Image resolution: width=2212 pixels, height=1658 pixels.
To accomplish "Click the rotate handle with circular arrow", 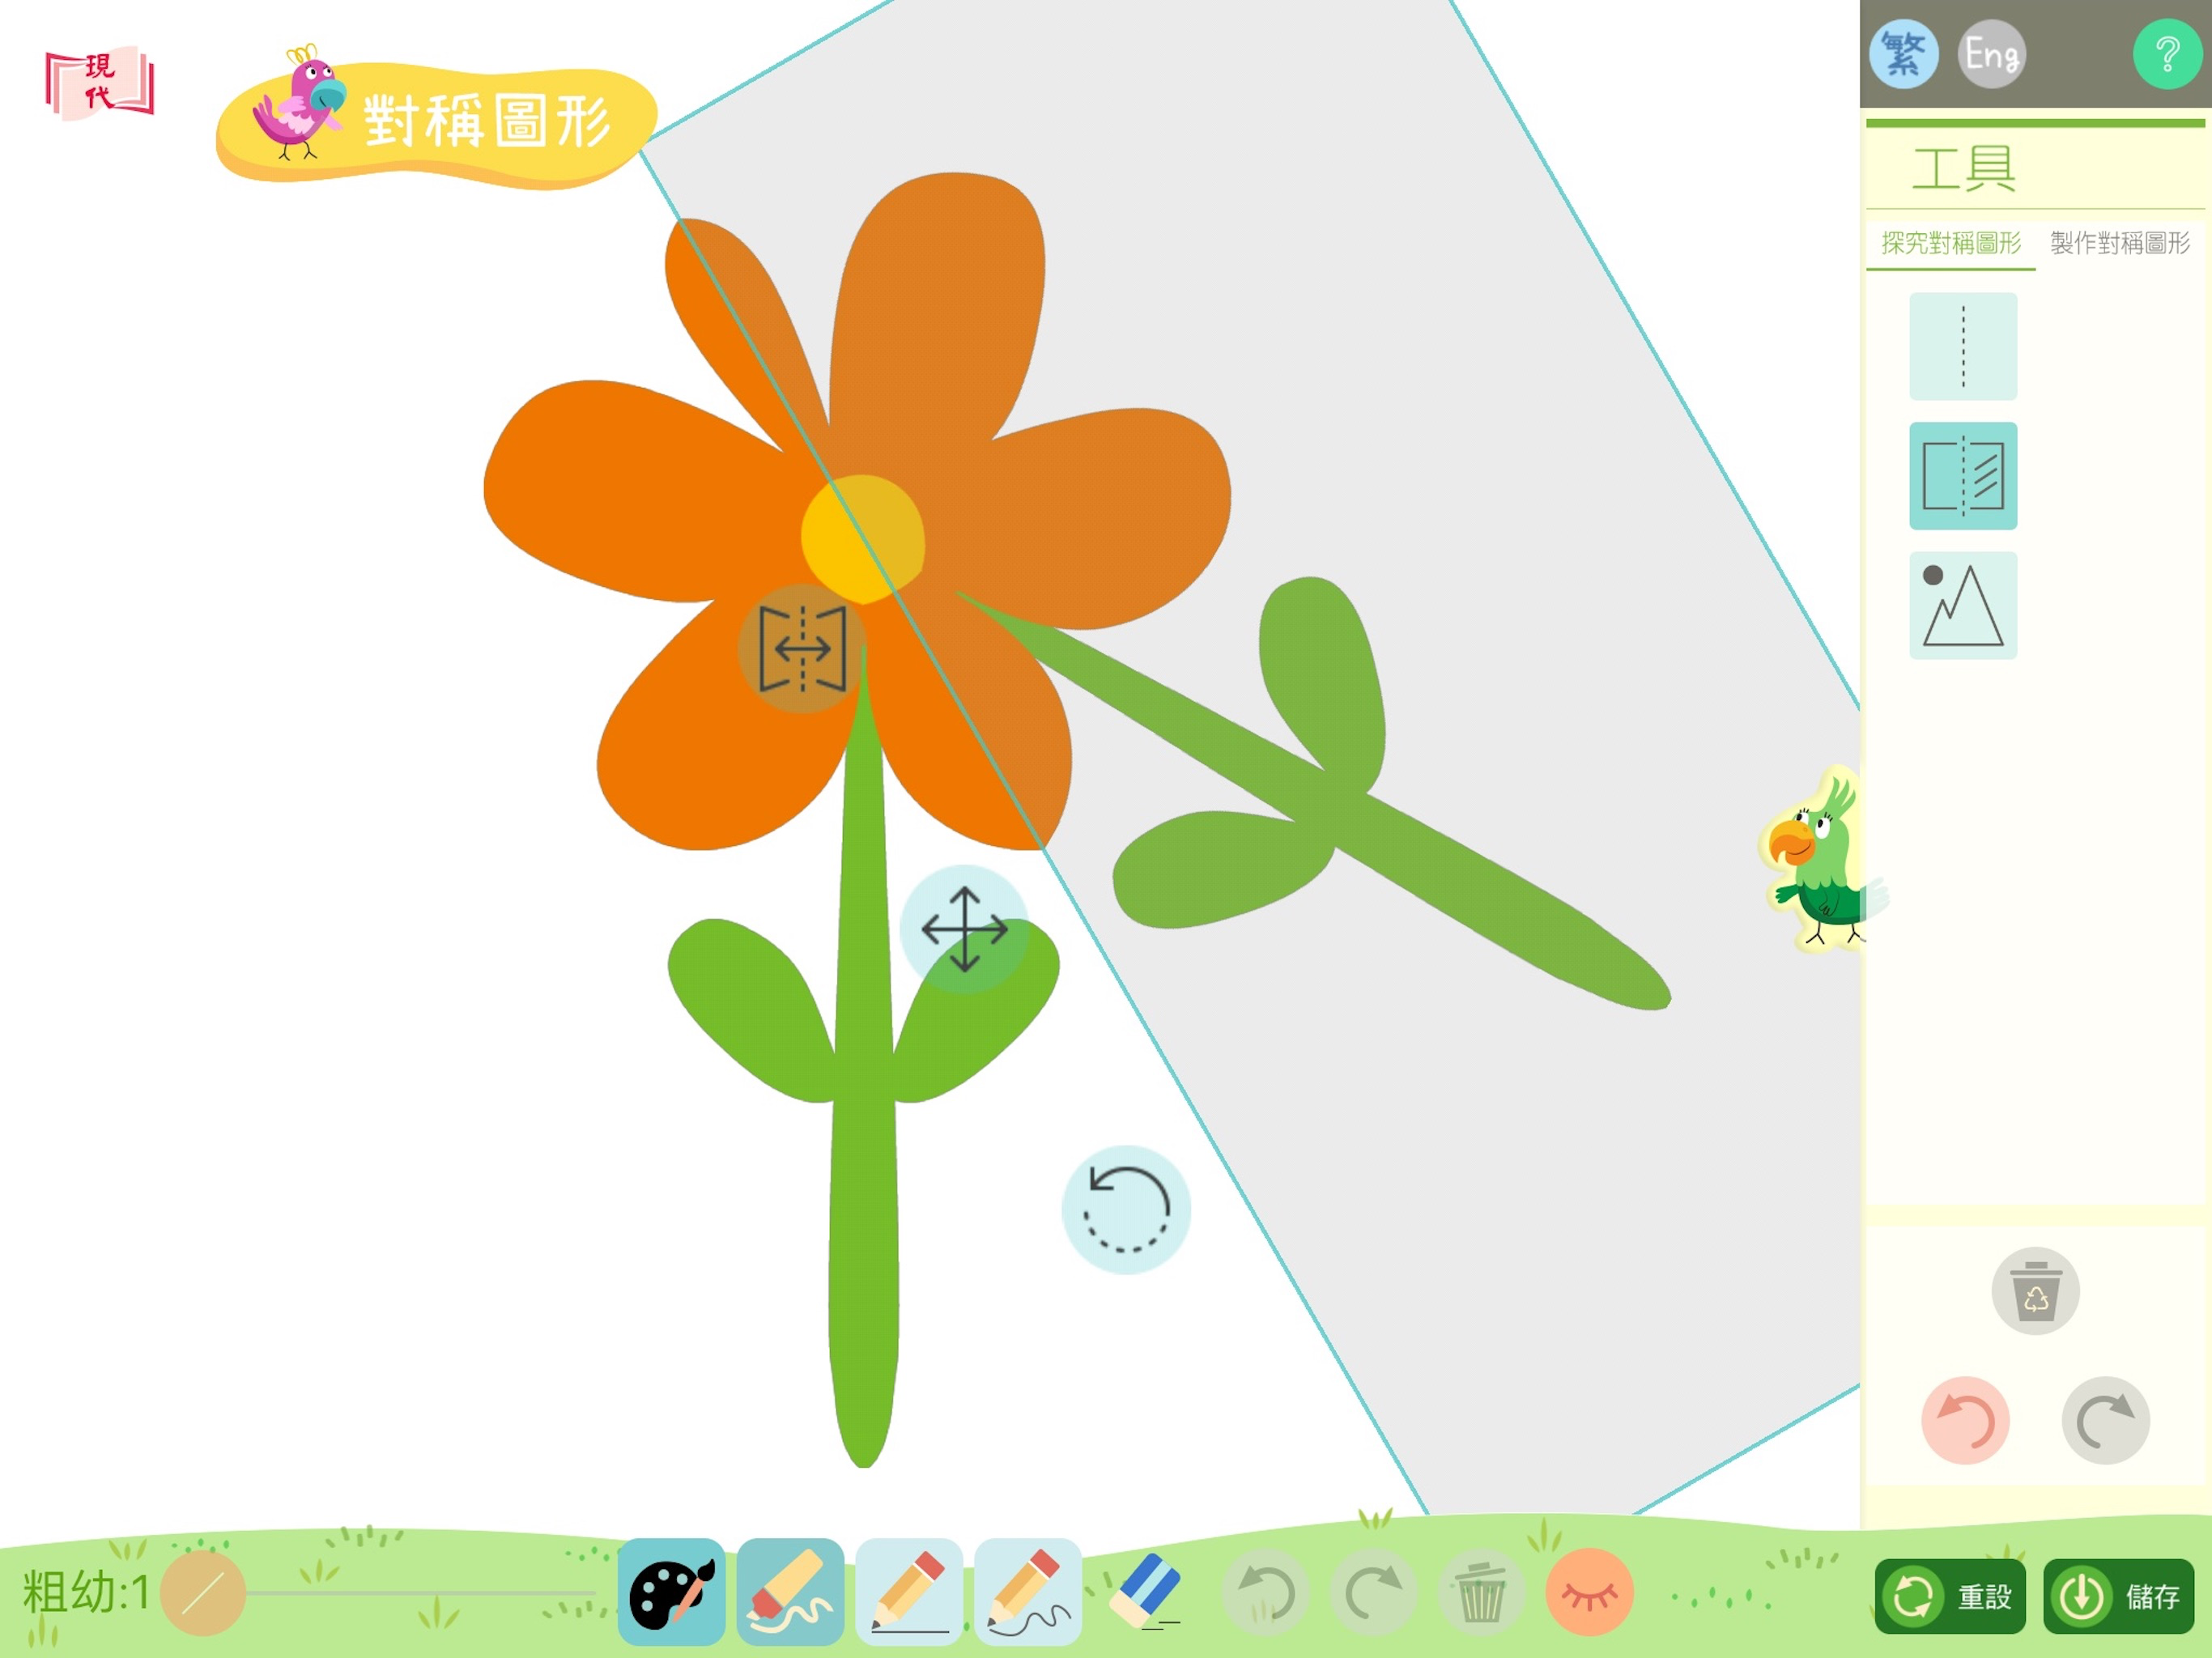I will 1126,1209.
